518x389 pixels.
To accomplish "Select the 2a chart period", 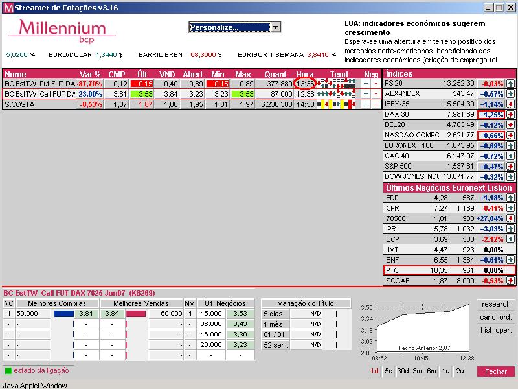I will click(x=460, y=371).
